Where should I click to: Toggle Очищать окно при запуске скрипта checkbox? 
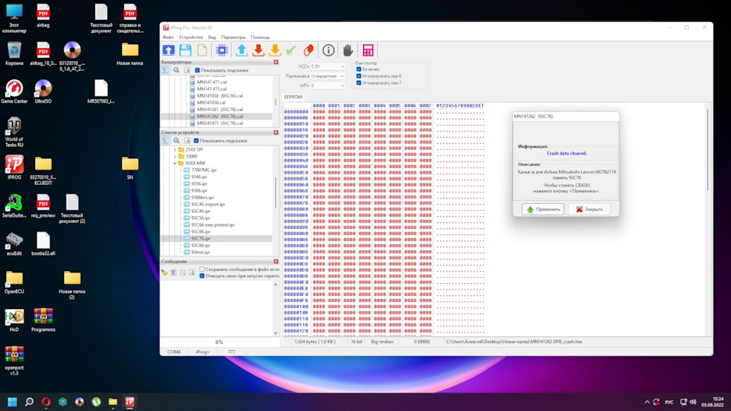[x=202, y=276]
